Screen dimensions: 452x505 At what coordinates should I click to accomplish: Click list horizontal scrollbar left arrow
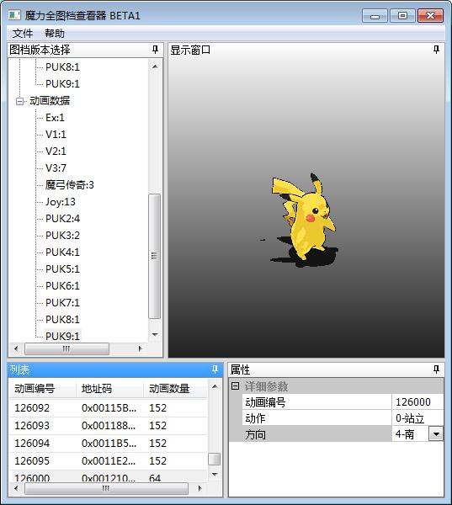(x=16, y=488)
